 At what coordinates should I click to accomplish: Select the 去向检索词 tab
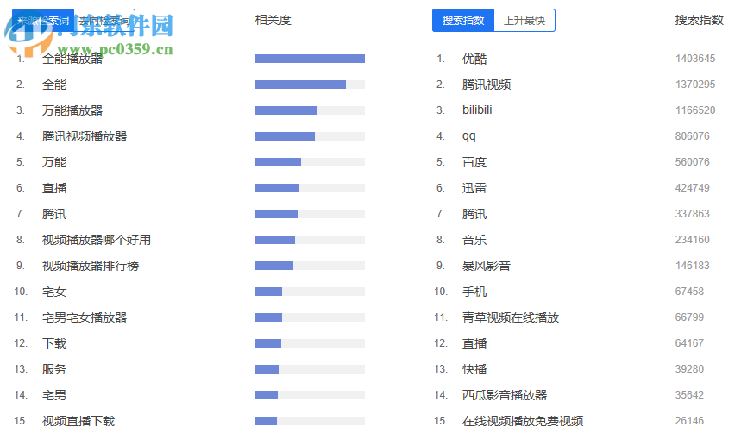(104, 20)
